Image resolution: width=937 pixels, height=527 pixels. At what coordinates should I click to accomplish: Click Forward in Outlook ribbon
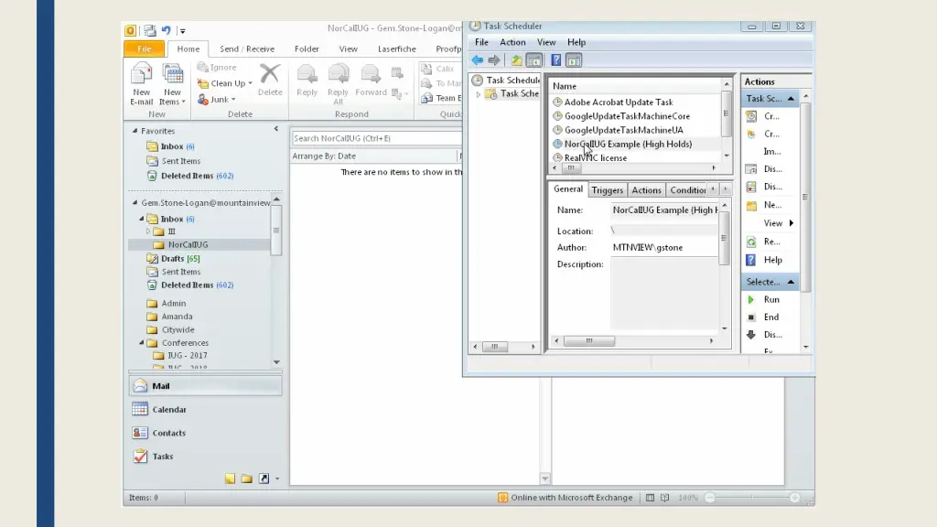click(x=371, y=81)
